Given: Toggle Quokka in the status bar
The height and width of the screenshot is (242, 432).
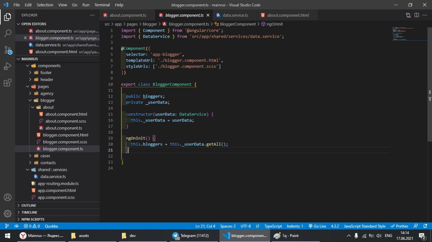Looking at the screenshot, I should [51, 226].
